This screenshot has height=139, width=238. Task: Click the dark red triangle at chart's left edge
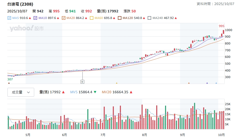9,83
